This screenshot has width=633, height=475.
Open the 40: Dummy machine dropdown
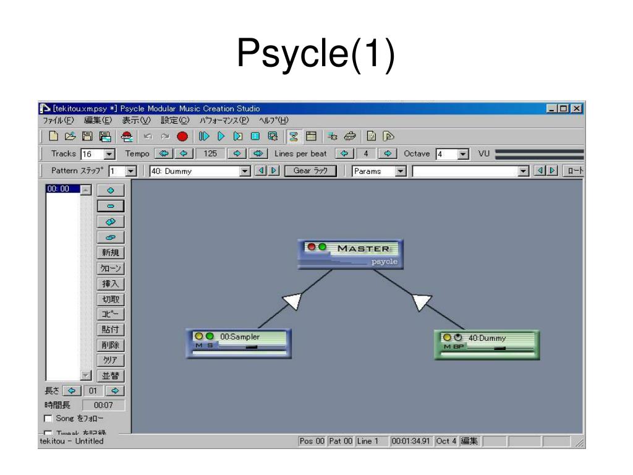coord(245,171)
